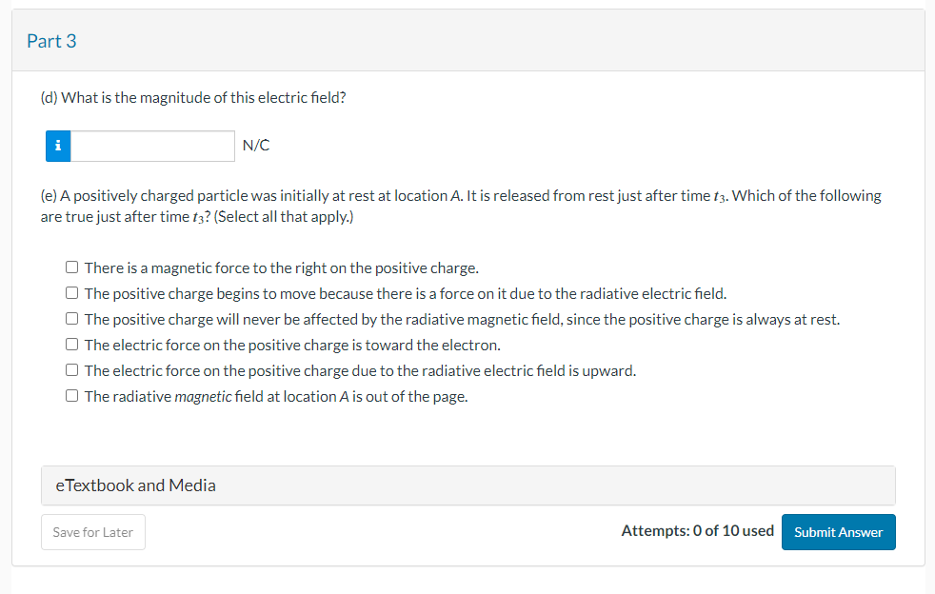Click the N/C unit label
Screen dimensions: 935x594
pyautogui.click(x=256, y=146)
